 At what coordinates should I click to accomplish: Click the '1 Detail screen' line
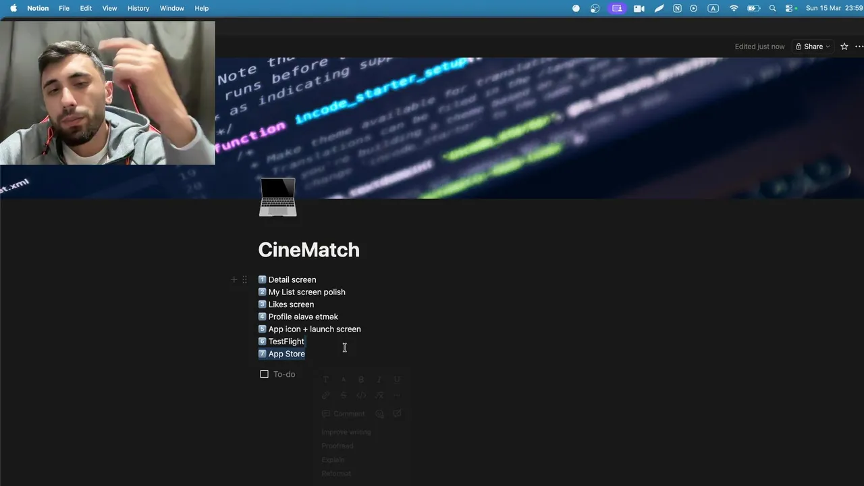(x=287, y=279)
